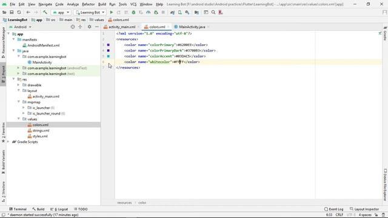Expand Gradle Scripts node
Image resolution: width=388 pixels, height=218 pixels.
click(8, 142)
